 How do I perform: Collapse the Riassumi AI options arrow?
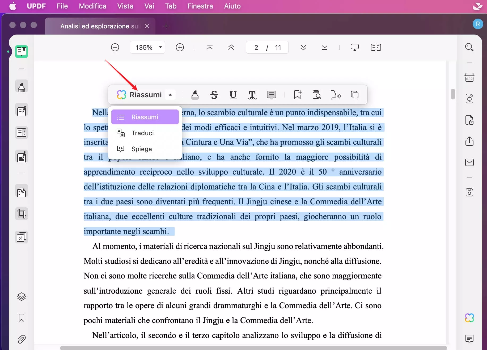[x=170, y=95]
